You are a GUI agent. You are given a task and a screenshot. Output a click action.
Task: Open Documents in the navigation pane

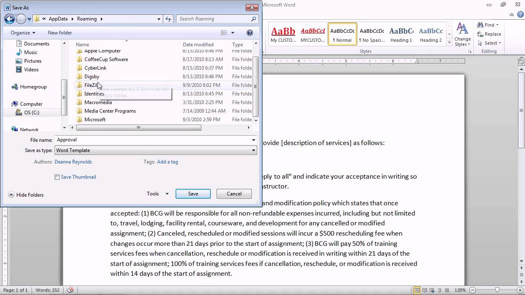pos(37,44)
